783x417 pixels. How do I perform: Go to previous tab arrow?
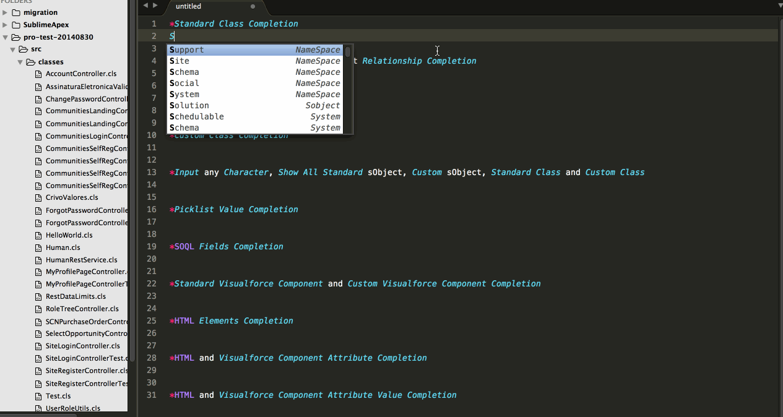145,6
